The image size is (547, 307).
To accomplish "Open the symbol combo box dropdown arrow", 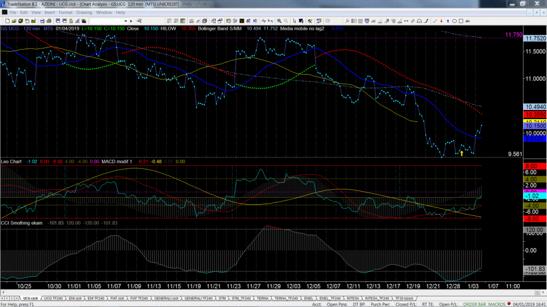I will coord(126,21).
